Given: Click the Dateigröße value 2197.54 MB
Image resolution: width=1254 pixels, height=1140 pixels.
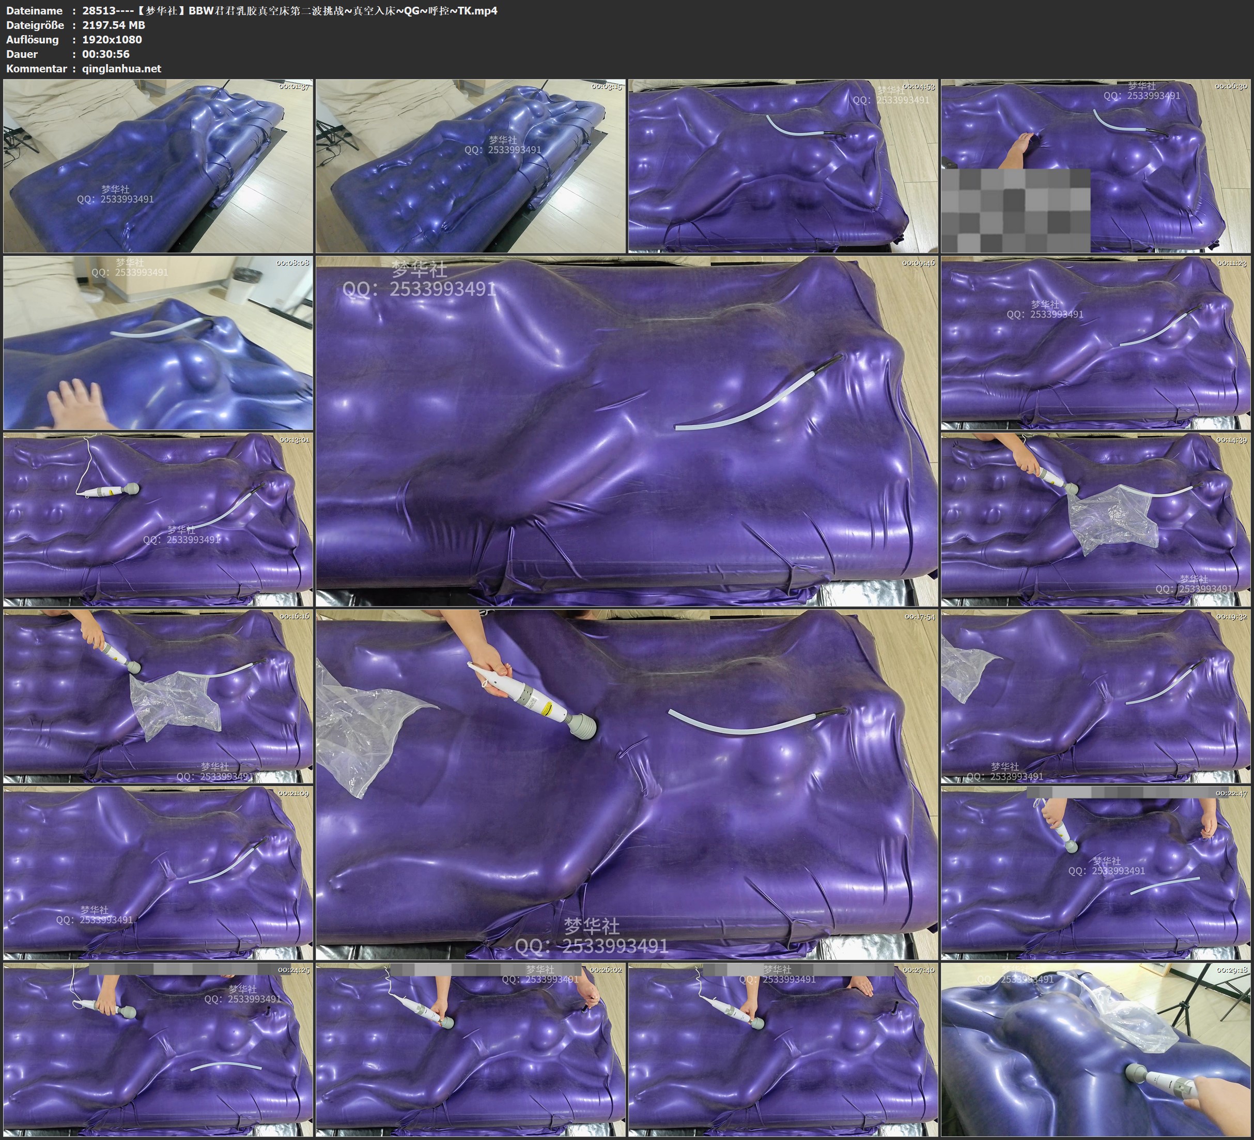Looking at the screenshot, I should point(114,25).
